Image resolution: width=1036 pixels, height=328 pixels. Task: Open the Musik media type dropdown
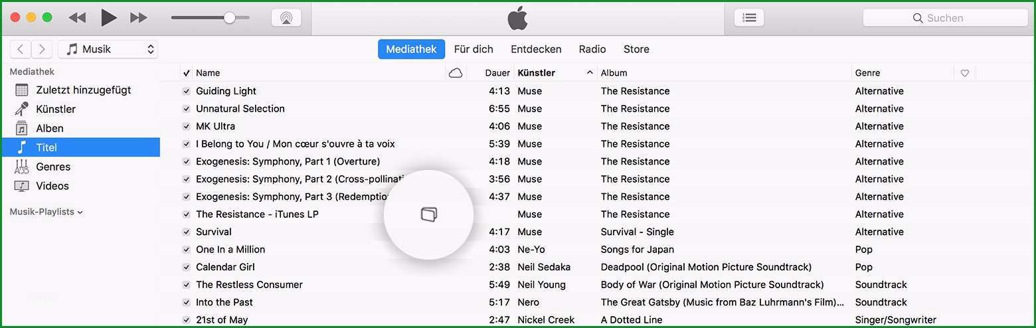(x=108, y=49)
